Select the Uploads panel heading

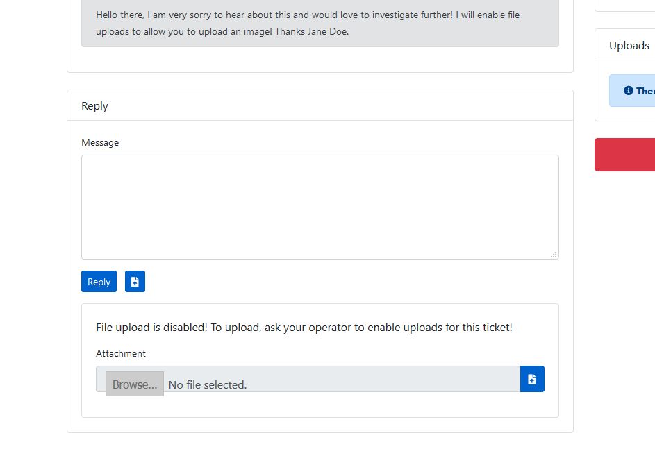pyautogui.click(x=629, y=45)
